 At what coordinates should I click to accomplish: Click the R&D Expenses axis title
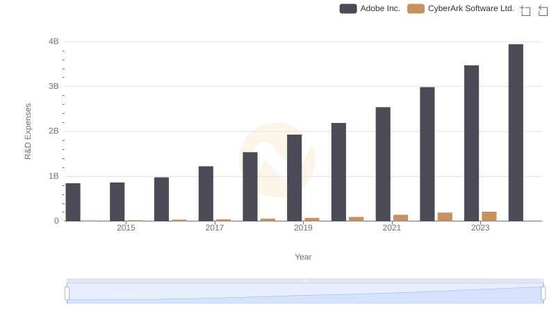tap(28, 131)
